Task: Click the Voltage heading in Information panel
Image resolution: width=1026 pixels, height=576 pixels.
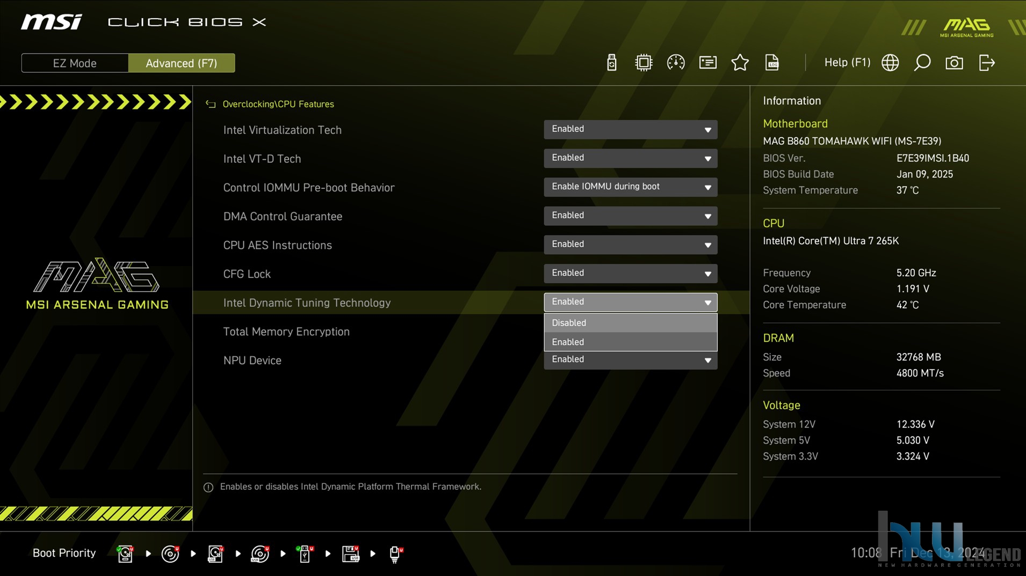Action: tap(781, 405)
